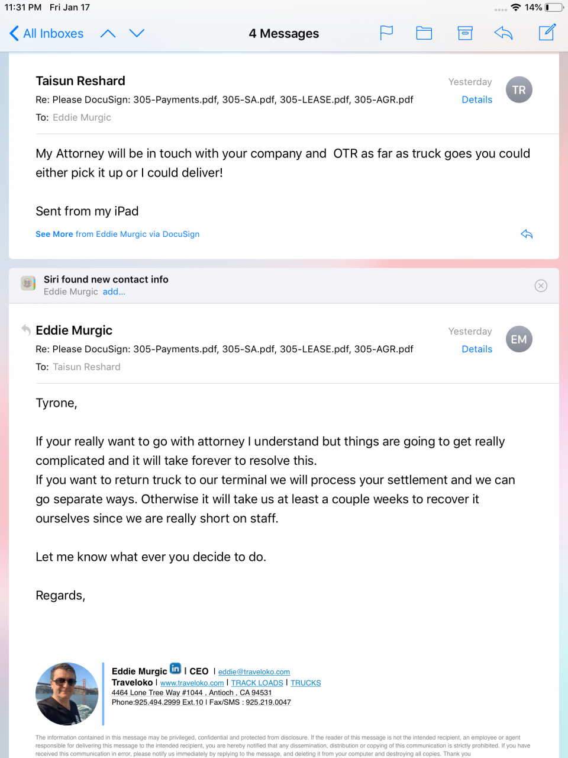Go to next message with down chevron
The width and height of the screenshot is (568, 758).
[x=137, y=33]
